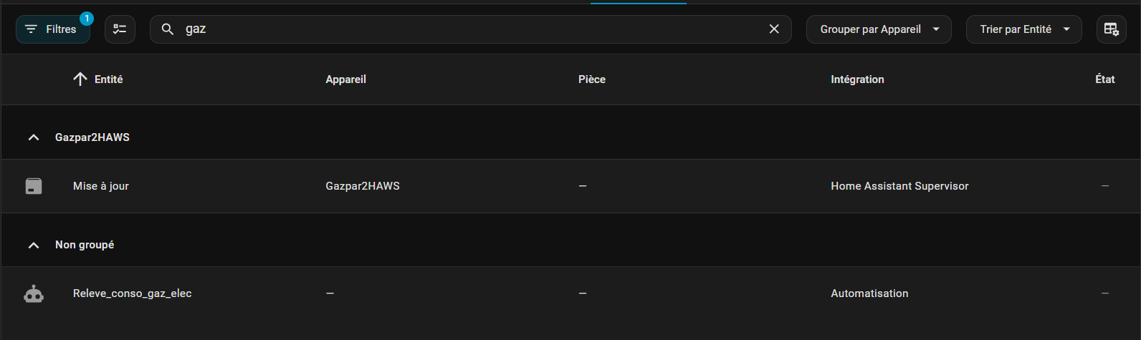Open table column settings icon
The width and height of the screenshot is (1141, 340).
pyautogui.click(x=1111, y=29)
